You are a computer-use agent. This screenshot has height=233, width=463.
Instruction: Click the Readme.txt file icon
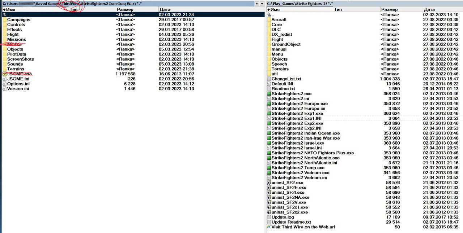(269, 89)
